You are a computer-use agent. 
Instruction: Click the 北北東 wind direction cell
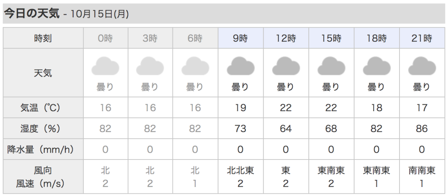[241, 171]
